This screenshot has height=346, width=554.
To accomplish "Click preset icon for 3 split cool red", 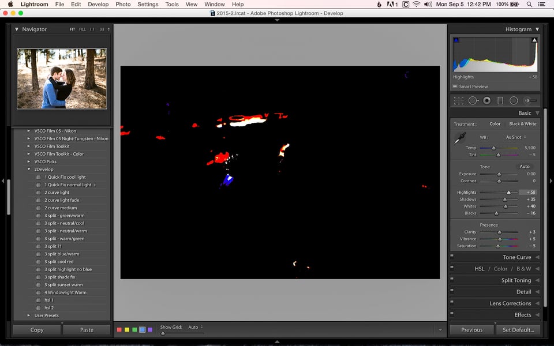I will [x=38, y=262].
